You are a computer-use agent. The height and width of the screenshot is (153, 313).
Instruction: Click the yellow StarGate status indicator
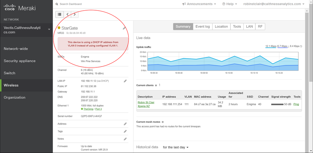[59, 28]
